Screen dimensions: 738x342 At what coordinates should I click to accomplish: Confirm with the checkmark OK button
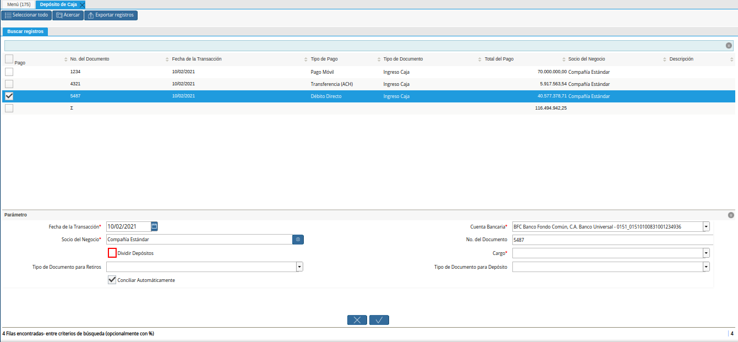click(x=379, y=320)
